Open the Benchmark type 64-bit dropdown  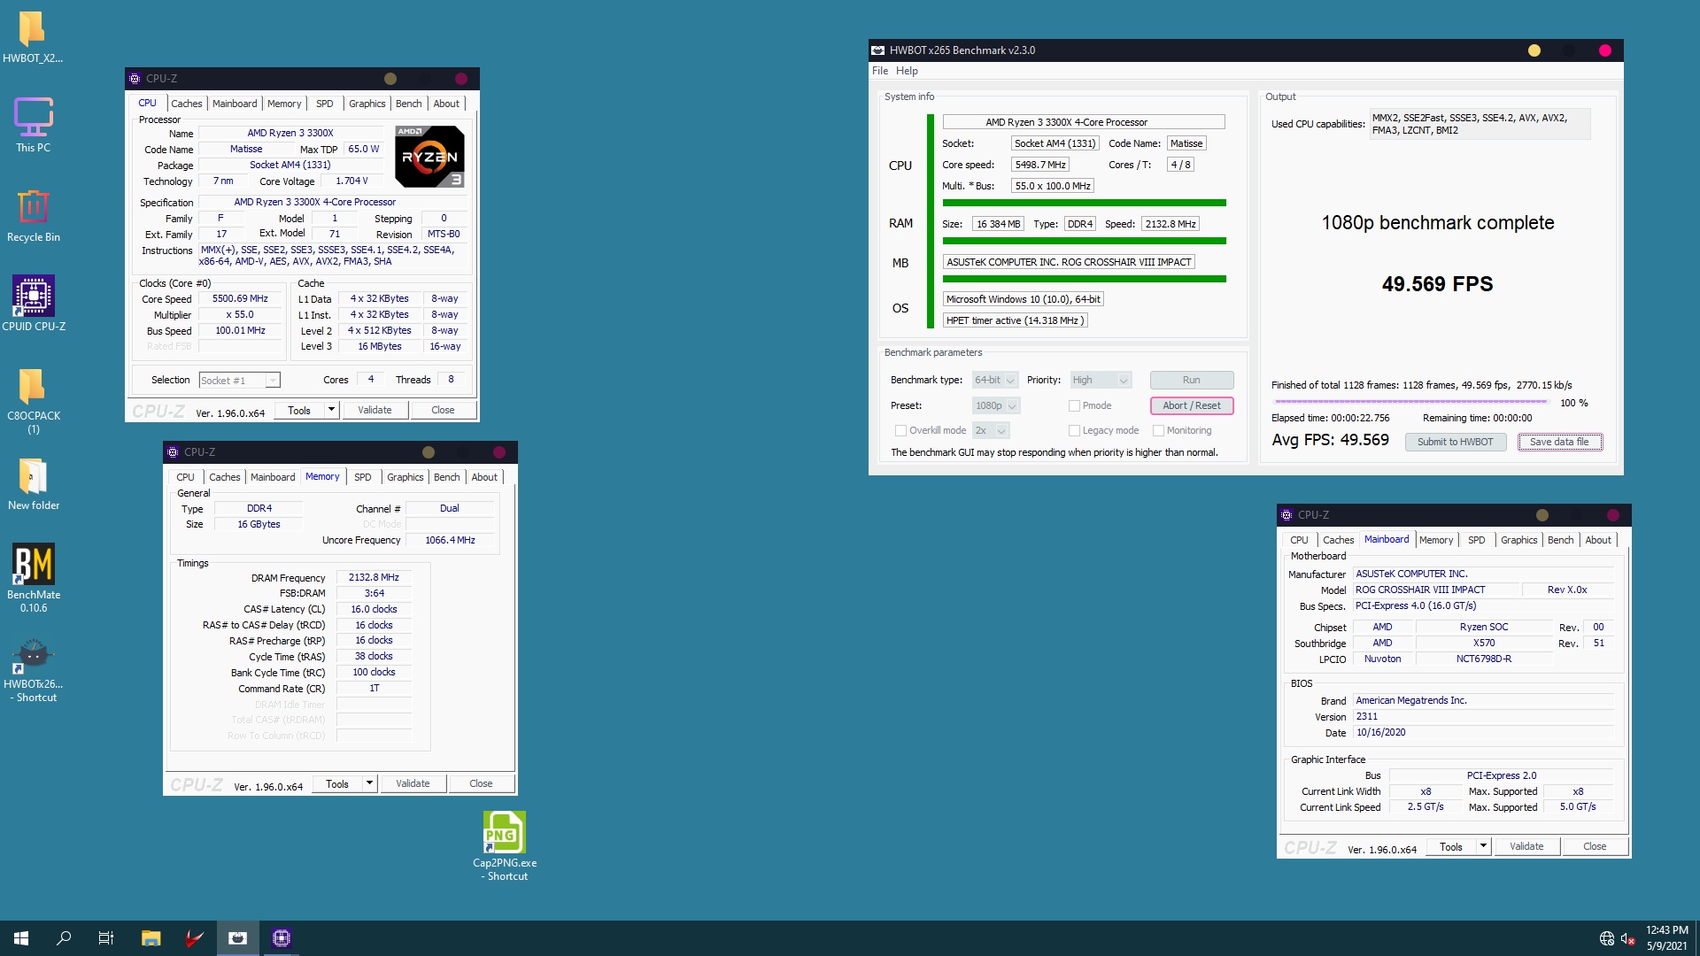(x=995, y=380)
